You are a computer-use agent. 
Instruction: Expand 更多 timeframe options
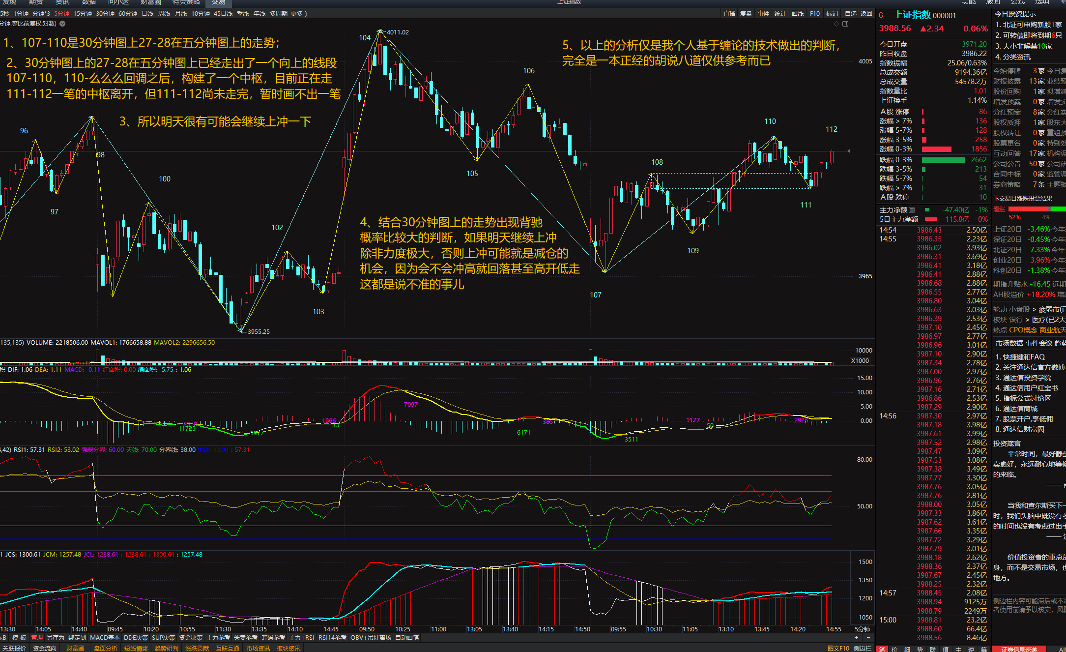pyautogui.click(x=299, y=14)
